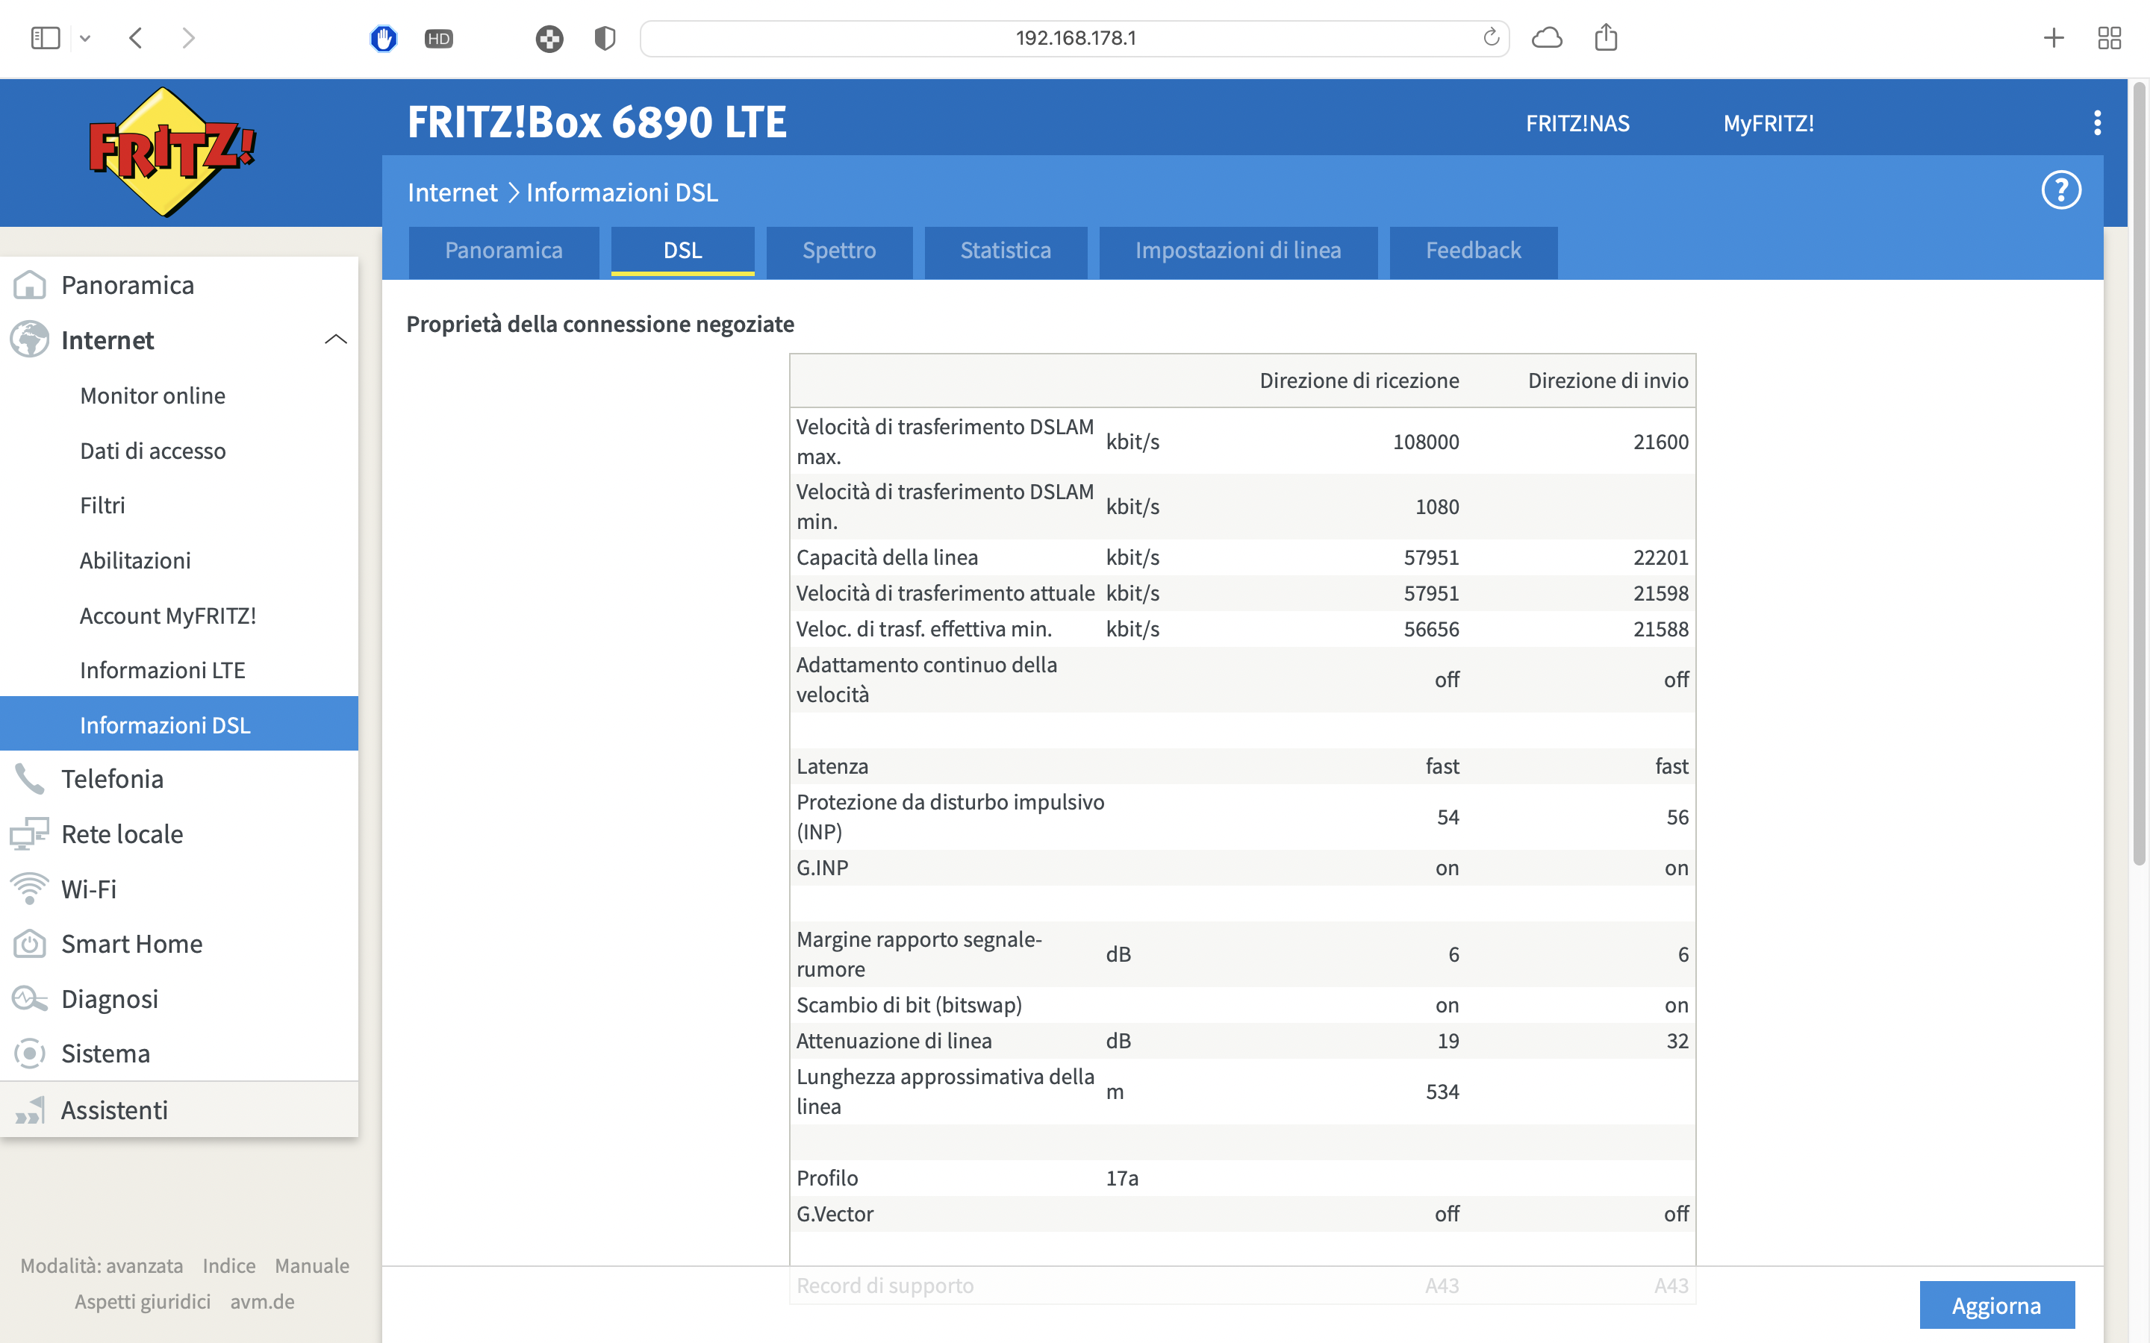Toggle Safari sidebar panel icon
Screen dimensions: 2150x1343
[x=45, y=37]
